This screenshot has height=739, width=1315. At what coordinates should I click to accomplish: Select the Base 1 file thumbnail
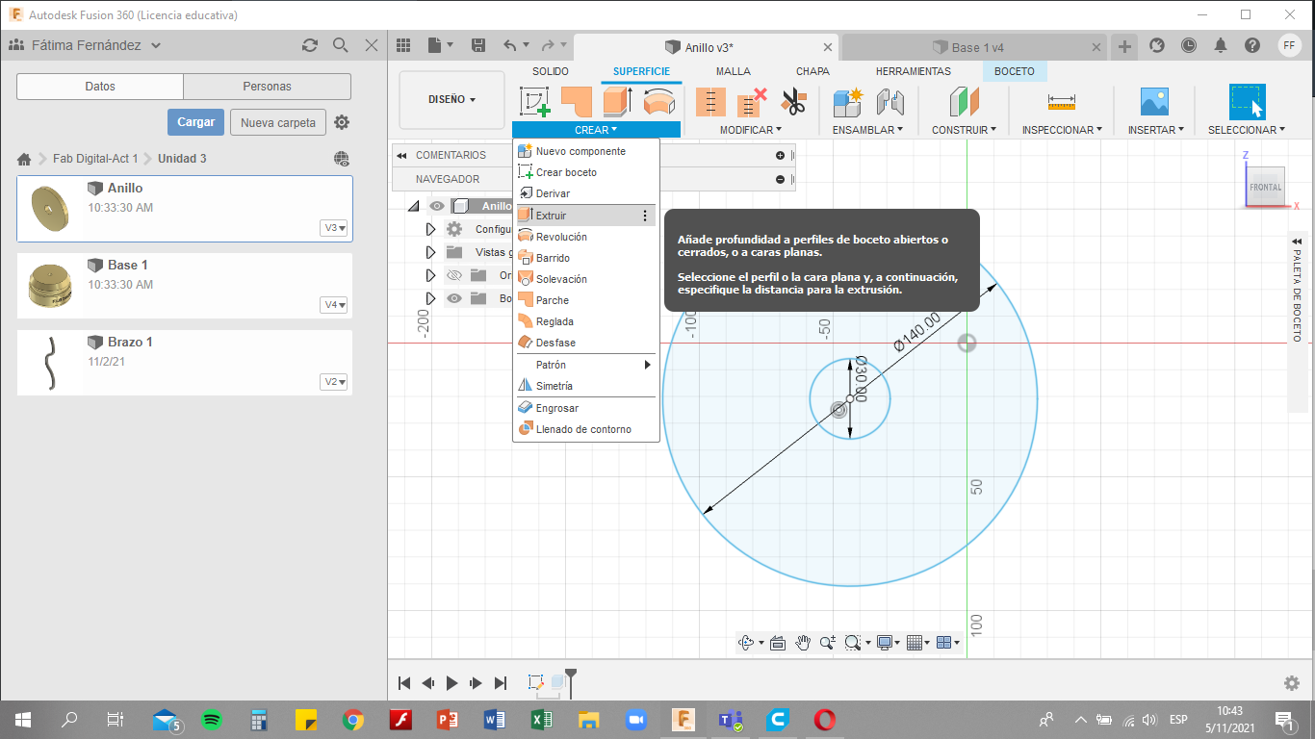51,285
